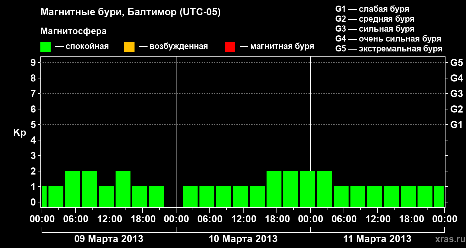This screenshot has height=248, width=466.
Task: Select the title 'Магнитные бури, Балтимор (UTC-05)'
Action: point(130,12)
